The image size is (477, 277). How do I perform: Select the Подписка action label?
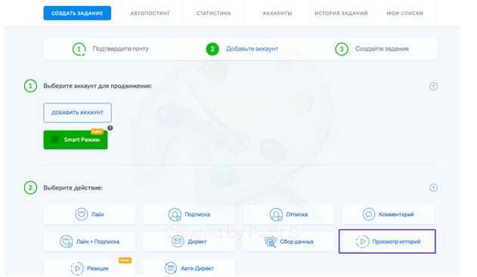point(197,214)
